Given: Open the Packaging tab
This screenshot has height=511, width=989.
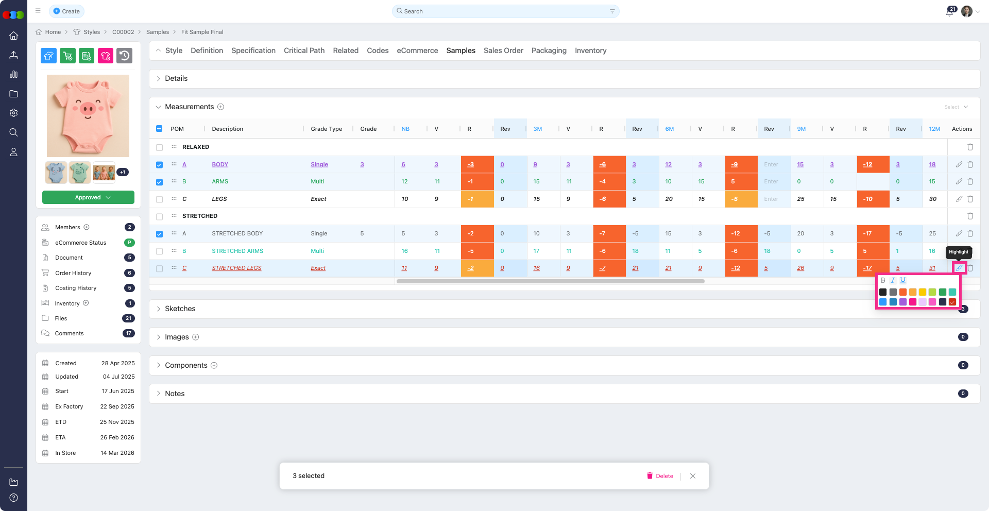Looking at the screenshot, I should tap(549, 50).
